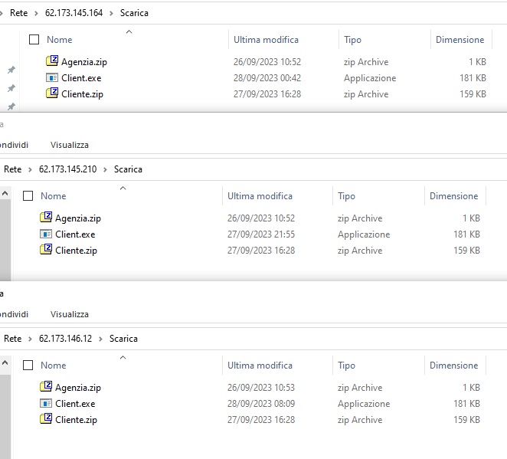Click date 28/09/2023 00:42 of Client.exe

click(x=267, y=78)
